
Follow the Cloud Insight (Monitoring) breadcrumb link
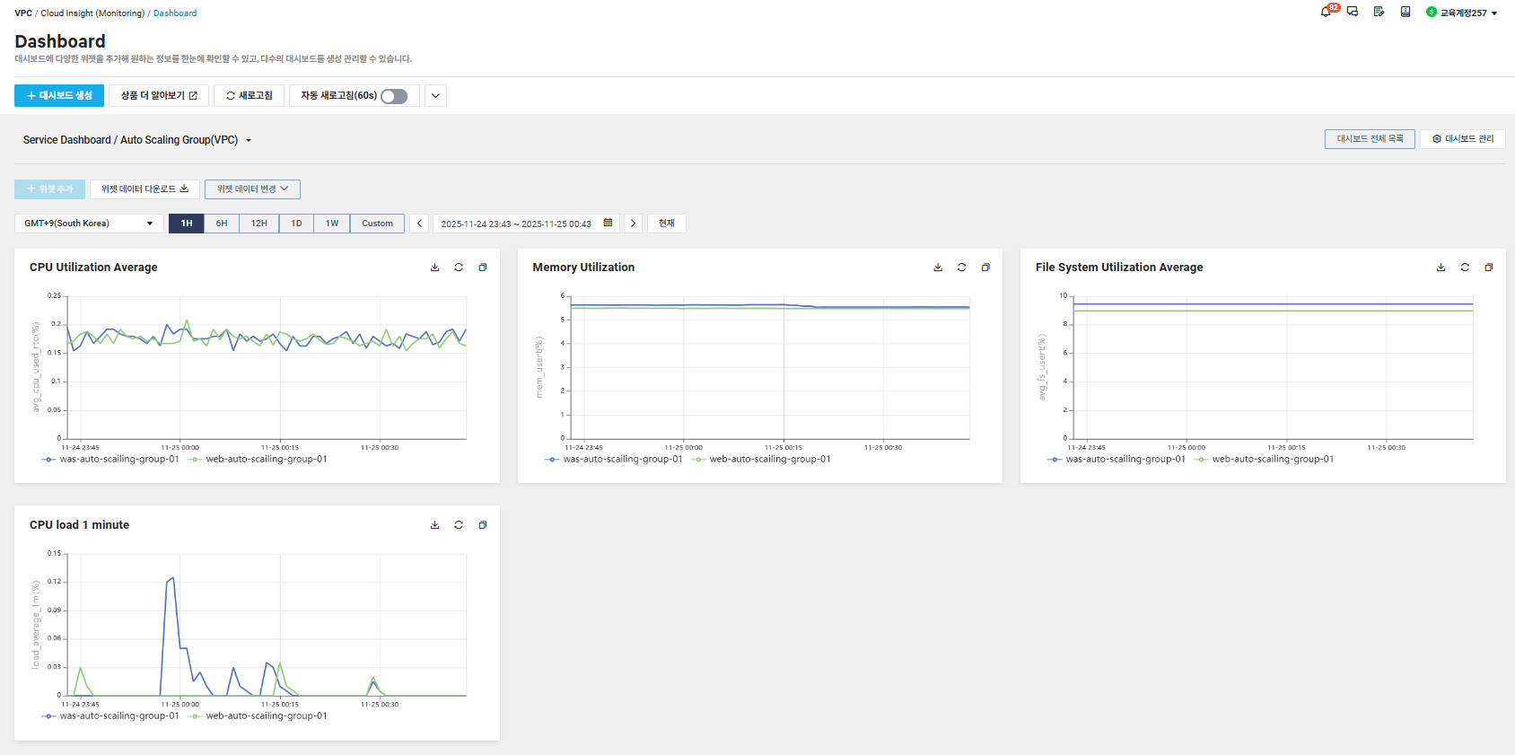pos(92,13)
